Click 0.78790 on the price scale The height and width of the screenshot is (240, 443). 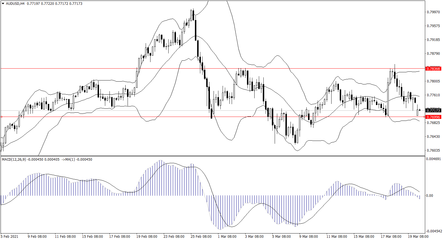433,54
